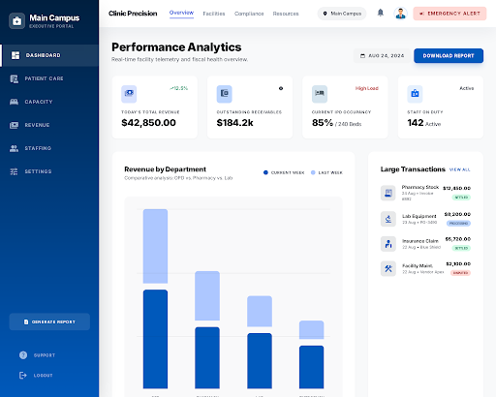Click the Generate Report button

[49, 321]
